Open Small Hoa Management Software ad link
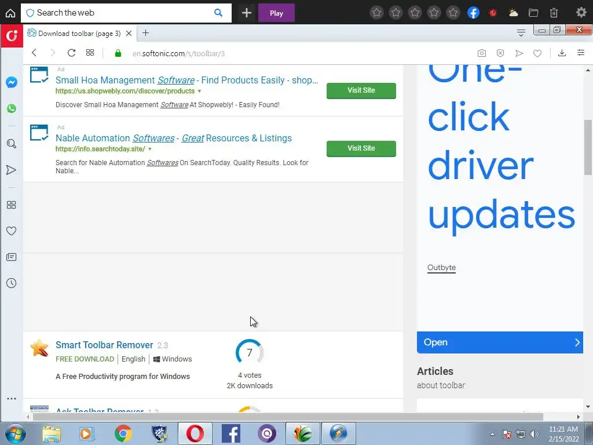The width and height of the screenshot is (593, 445). click(x=186, y=80)
